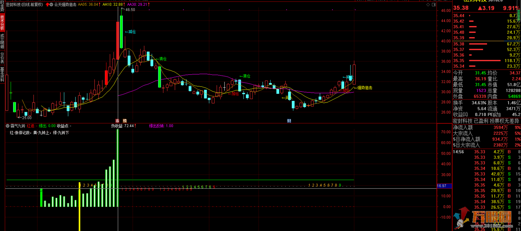Click the 密封科技 已盈利 投票权无差异 info line
521x231 pixels.
[486, 121]
